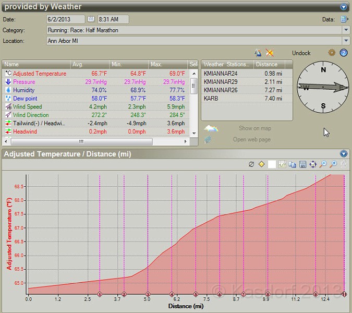Click the white chart background color swatch
Image resolution: width=352 pixels, height=313 pixels.
[x=272, y=164]
